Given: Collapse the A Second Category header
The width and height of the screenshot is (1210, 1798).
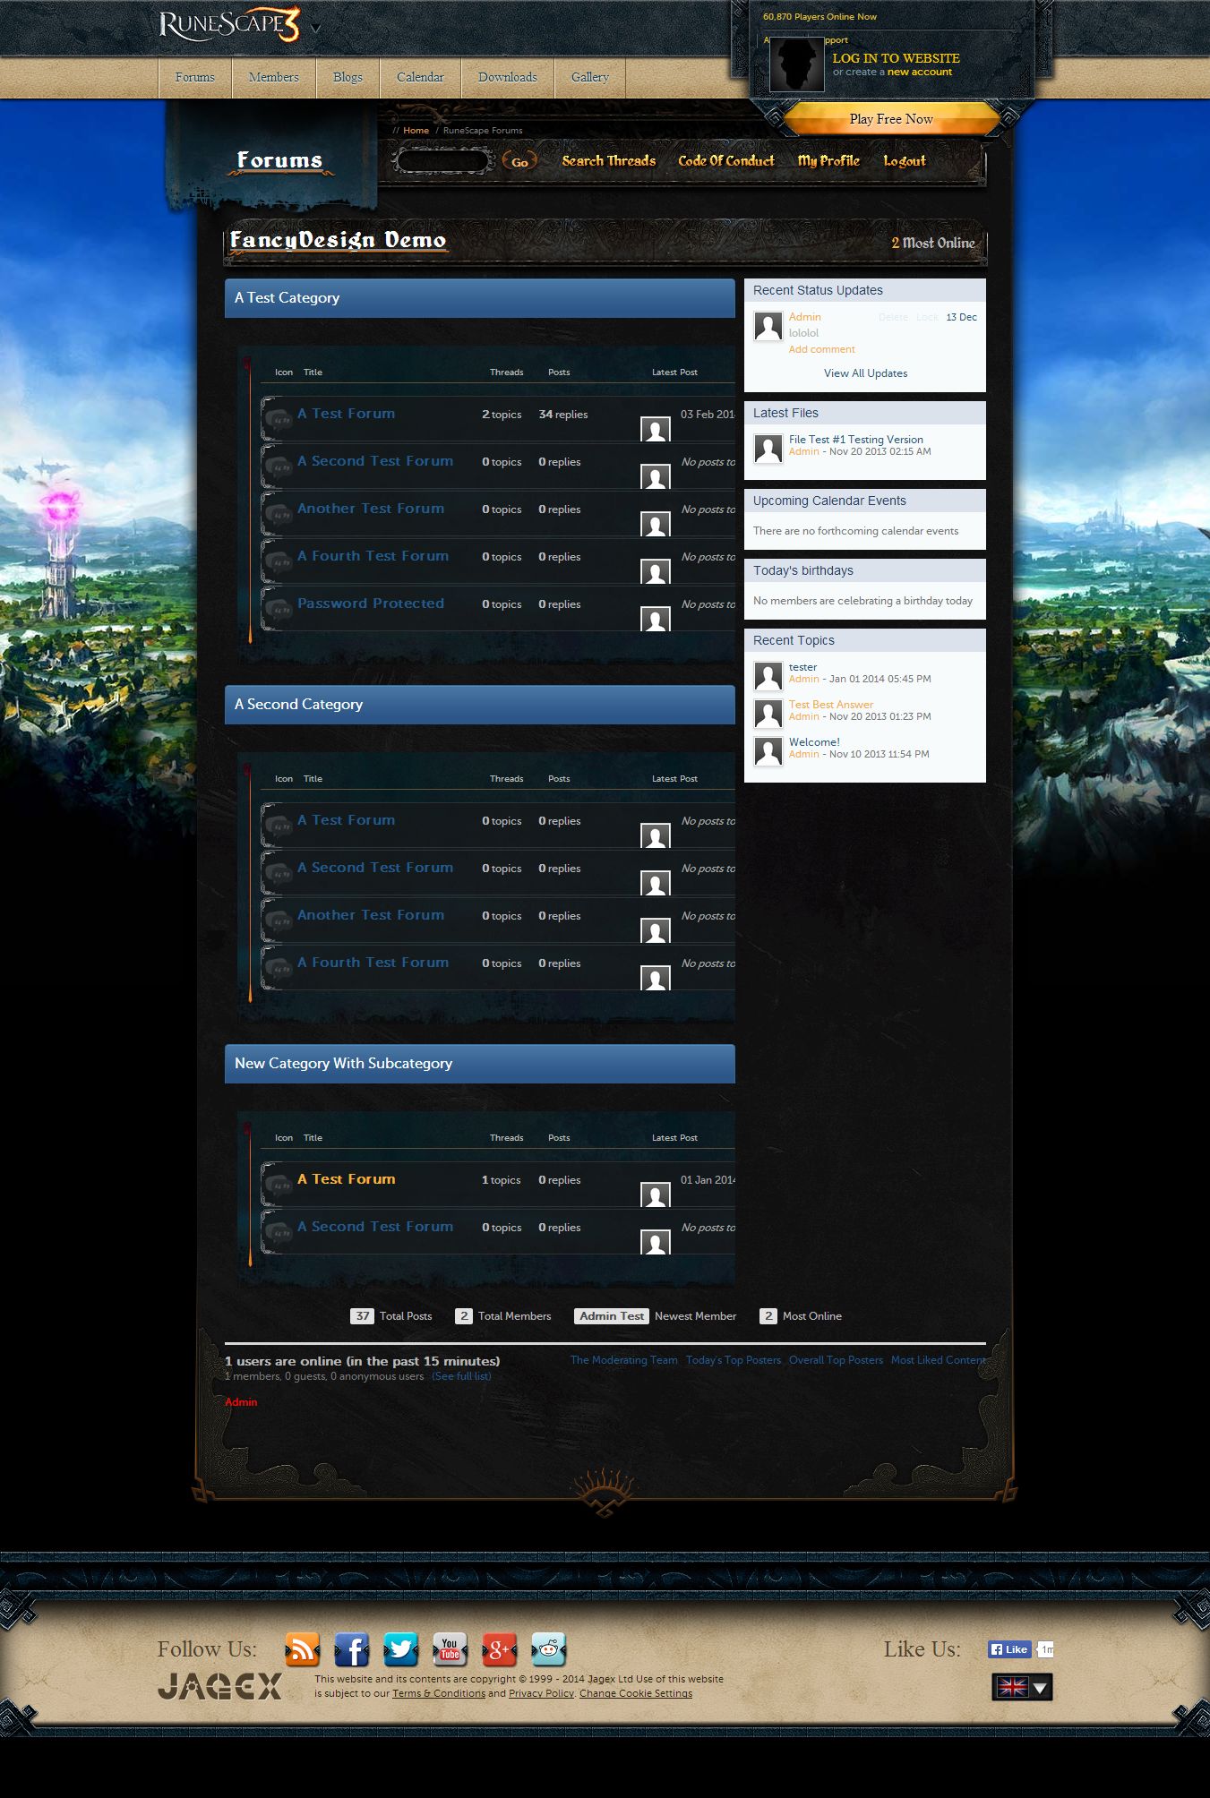Looking at the screenshot, I should coord(480,705).
